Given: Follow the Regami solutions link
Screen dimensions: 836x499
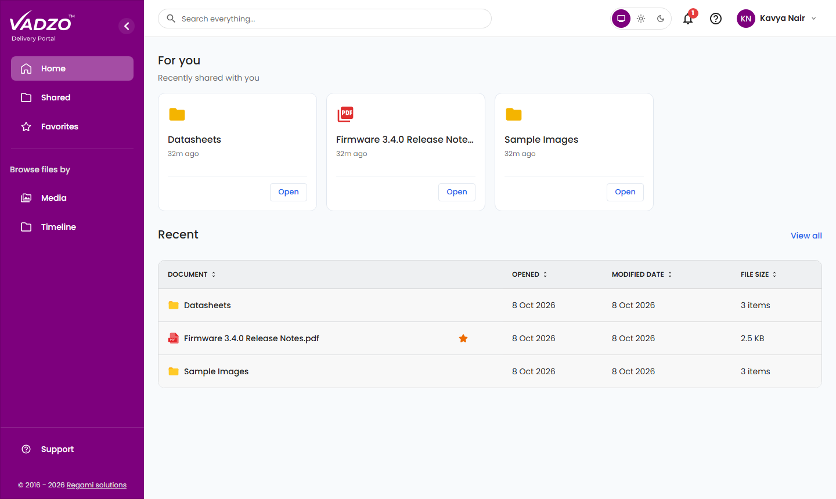Looking at the screenshot, I should pos(96,485).
